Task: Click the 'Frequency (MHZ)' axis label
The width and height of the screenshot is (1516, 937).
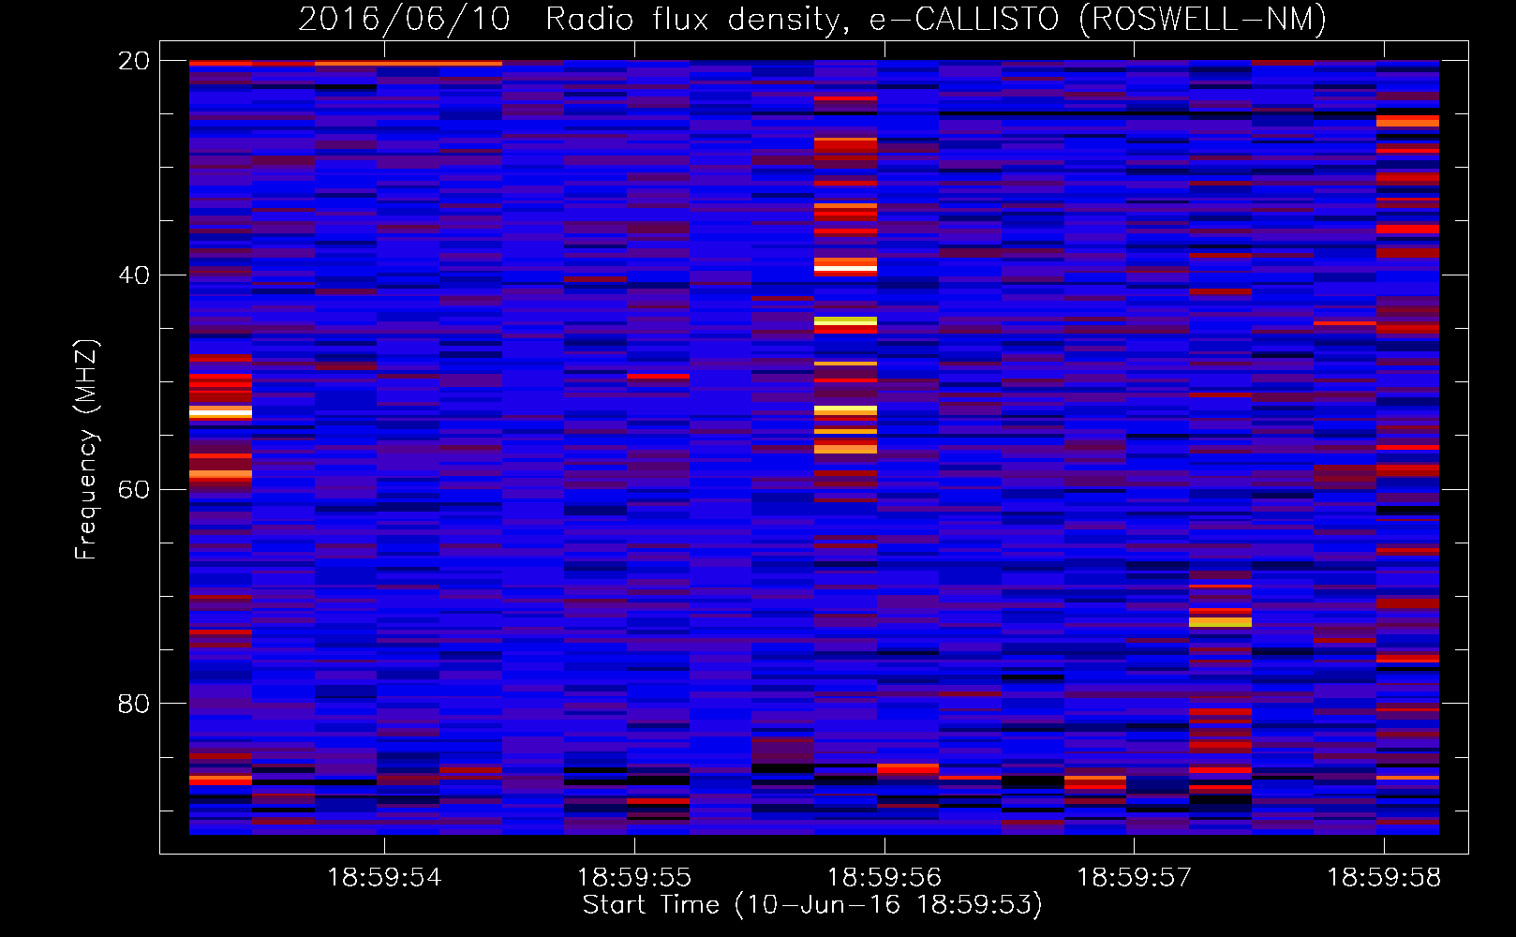Action: (x=85, y=450)
